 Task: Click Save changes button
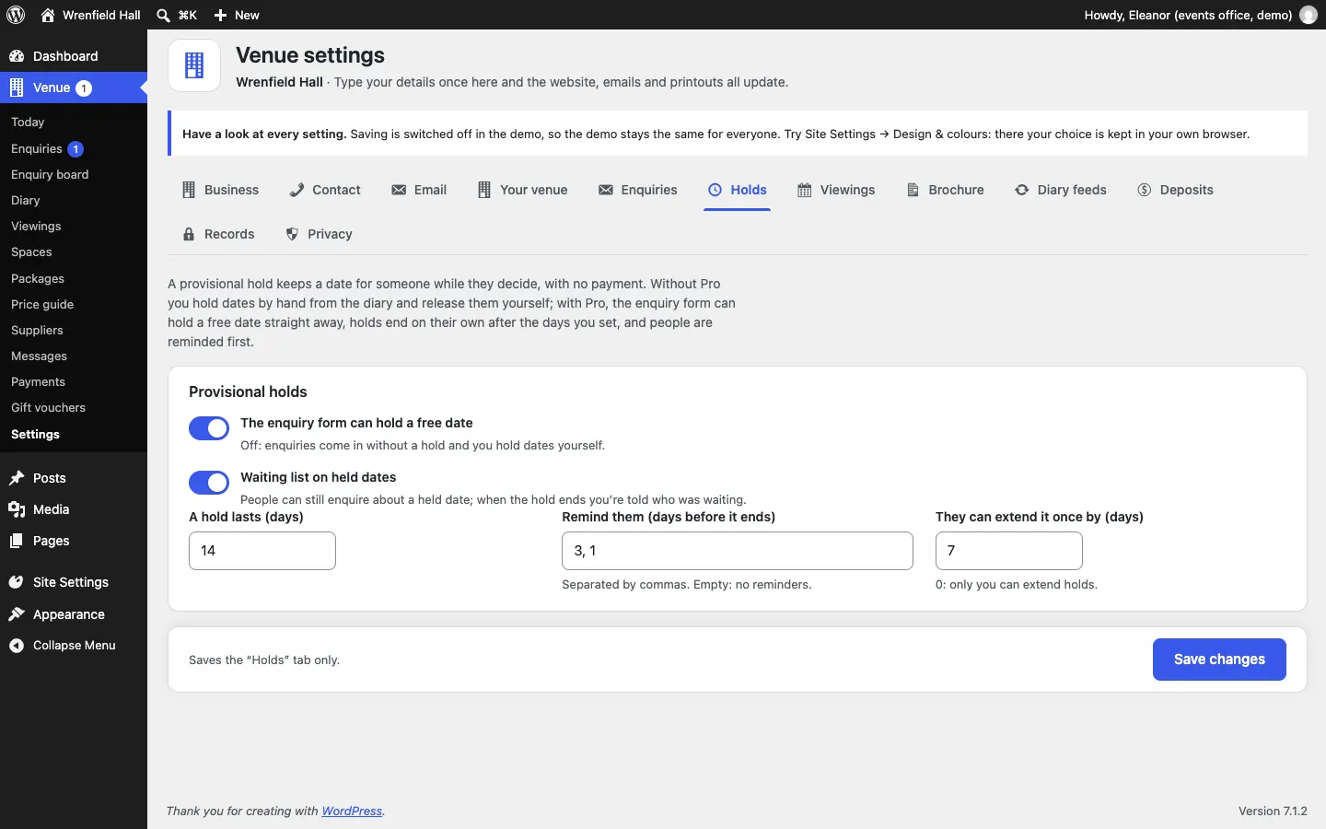click(1219, 660)
